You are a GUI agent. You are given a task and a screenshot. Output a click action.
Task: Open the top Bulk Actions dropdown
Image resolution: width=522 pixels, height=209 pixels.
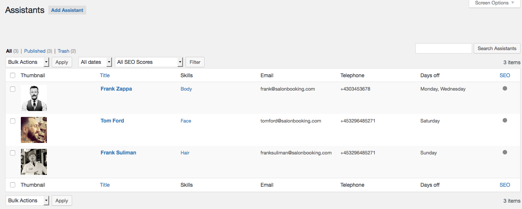[x=28, y=62]
